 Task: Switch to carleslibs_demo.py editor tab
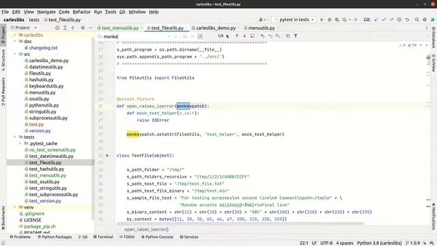(x=216, y=28)
